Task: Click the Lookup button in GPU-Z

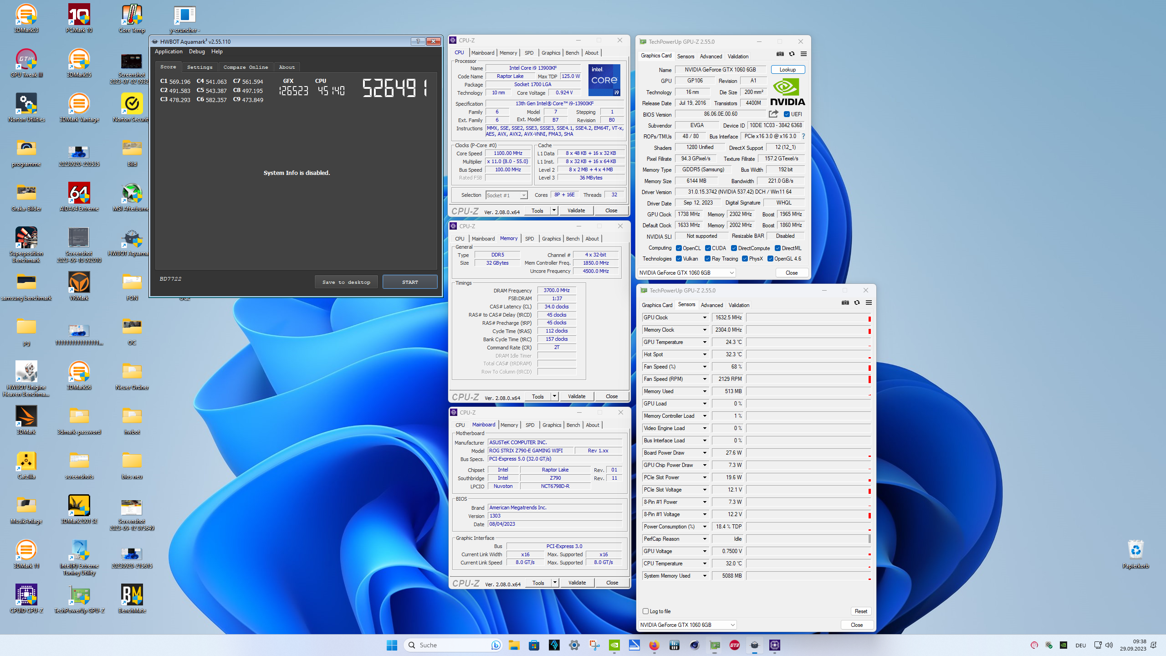Action: point(788,70)
